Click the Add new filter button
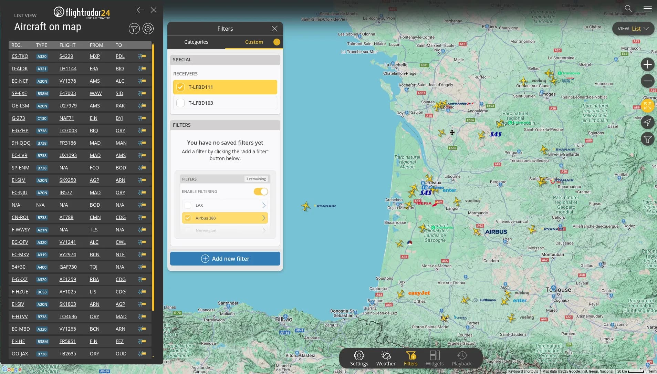This screenshot has width=657, height=374. pos(225,258)
